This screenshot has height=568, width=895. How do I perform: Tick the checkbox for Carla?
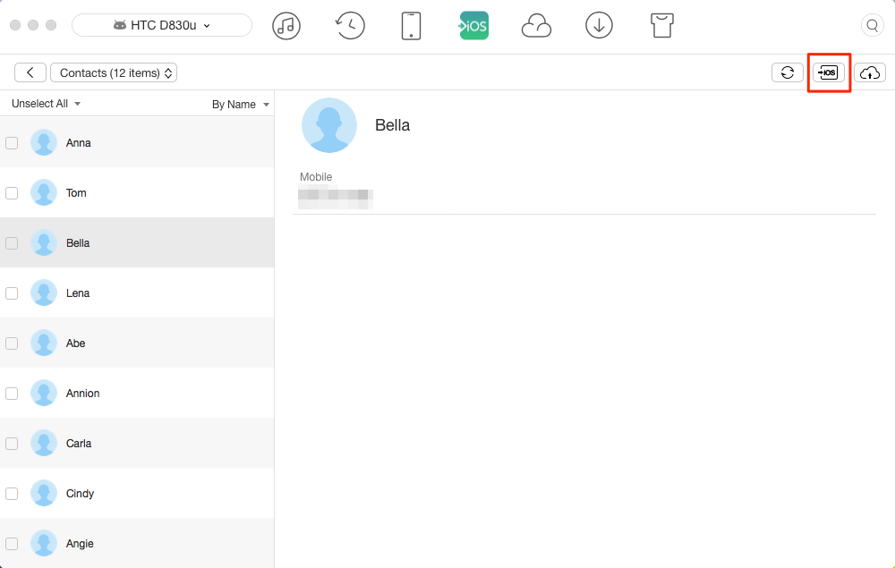tap(12, 444)
